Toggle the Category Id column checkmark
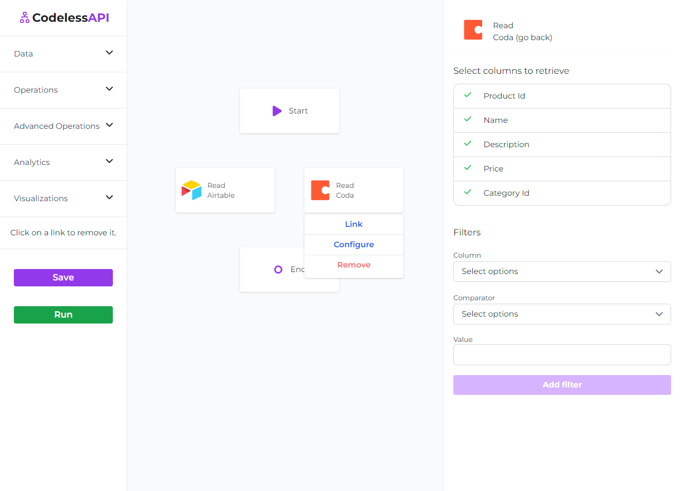 pos(468,192)
